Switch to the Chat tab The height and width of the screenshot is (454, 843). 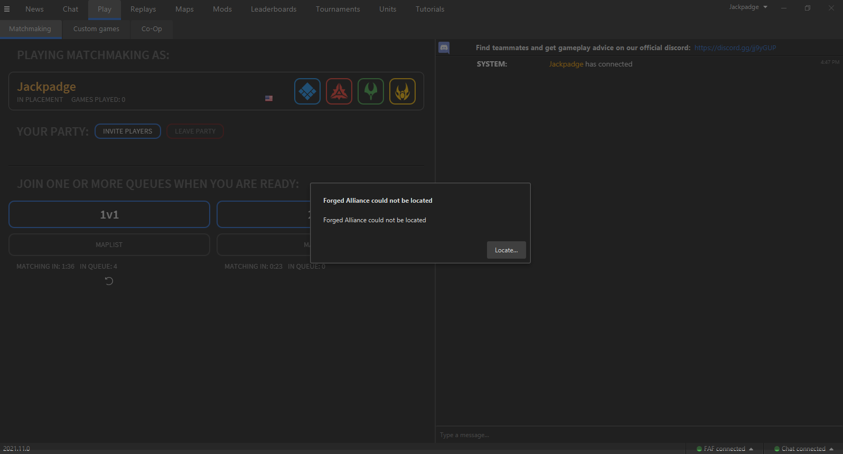(70, 9)
